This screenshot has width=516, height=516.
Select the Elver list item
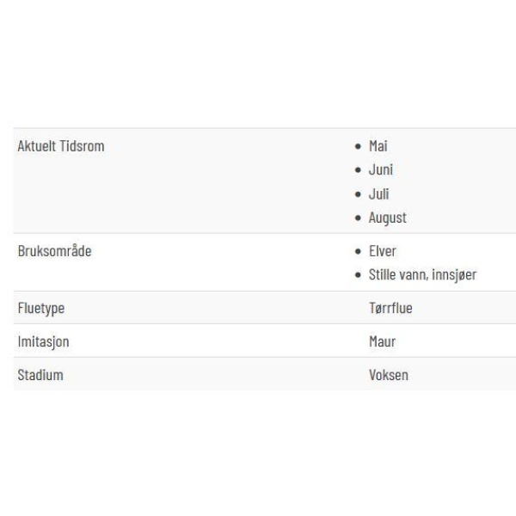point(382,251)
